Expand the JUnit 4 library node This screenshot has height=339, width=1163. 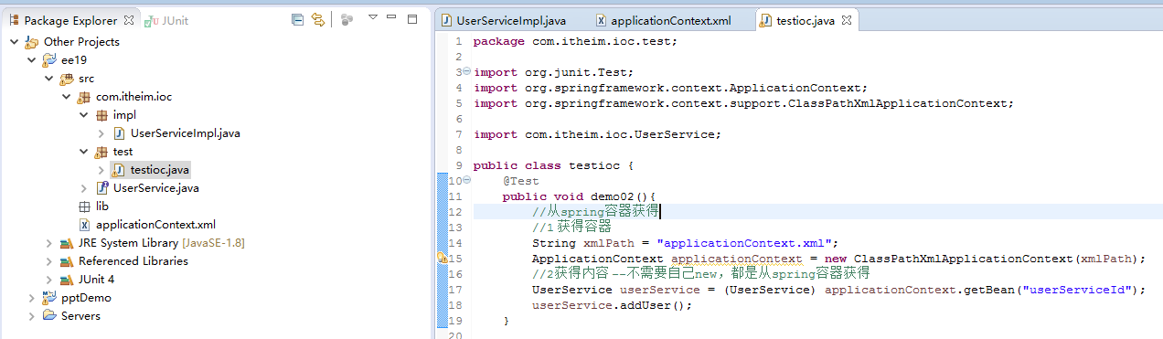(x=48, y=280)
